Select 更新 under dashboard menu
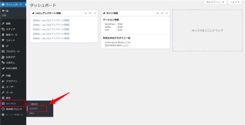This screenshot has width=245, height=125. tap(4, 15)
